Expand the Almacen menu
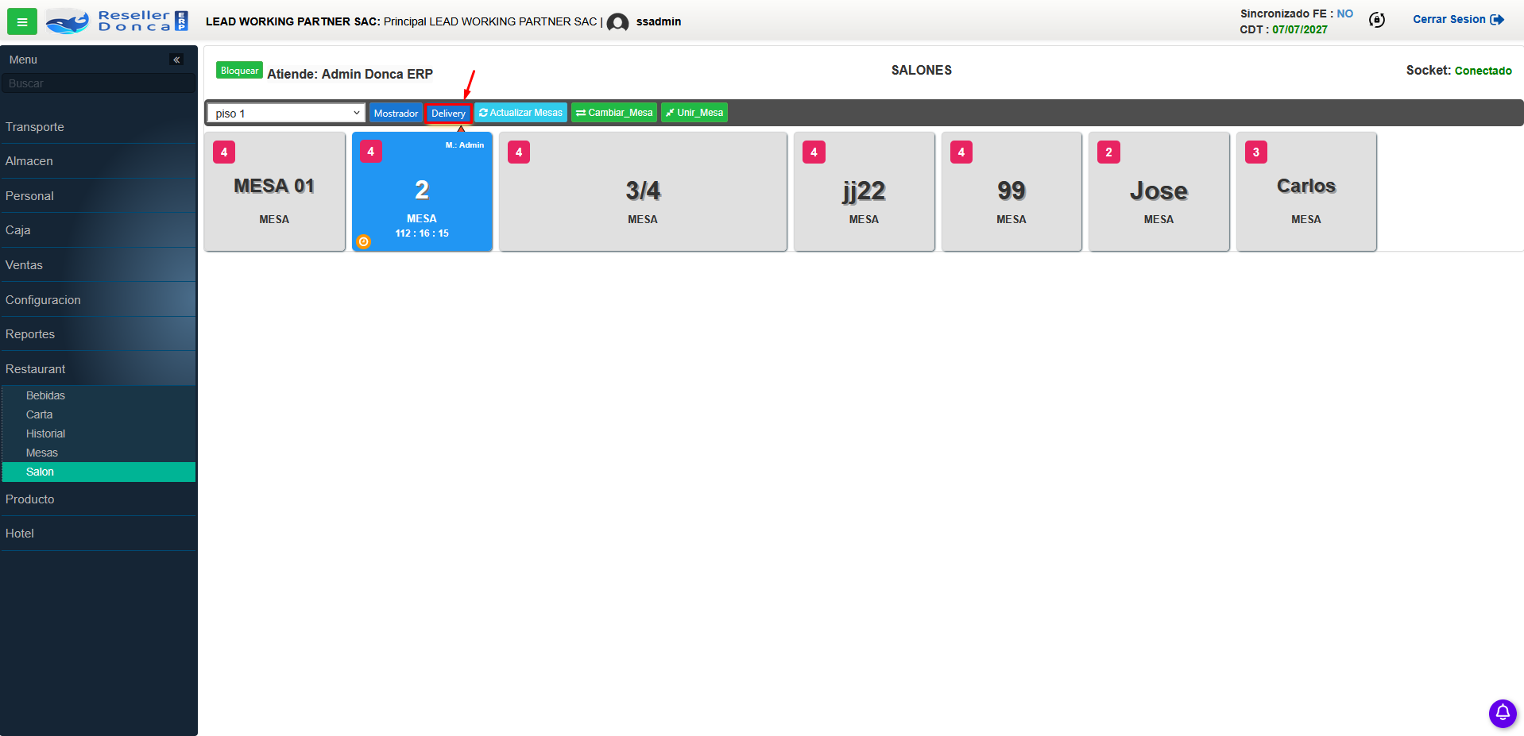This screenshot has width=1524, height=736. [x=98, y=161]
